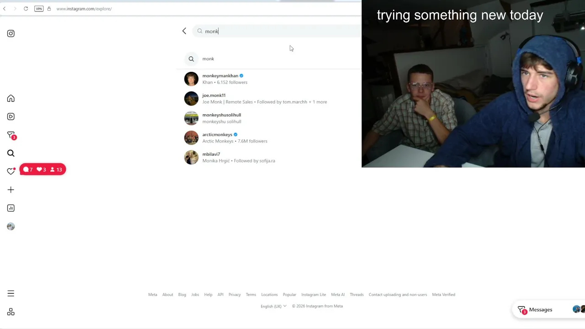Open direct messages sidebar icon
Viewport: 585px width, 329px height.
(x=11, y=135)
